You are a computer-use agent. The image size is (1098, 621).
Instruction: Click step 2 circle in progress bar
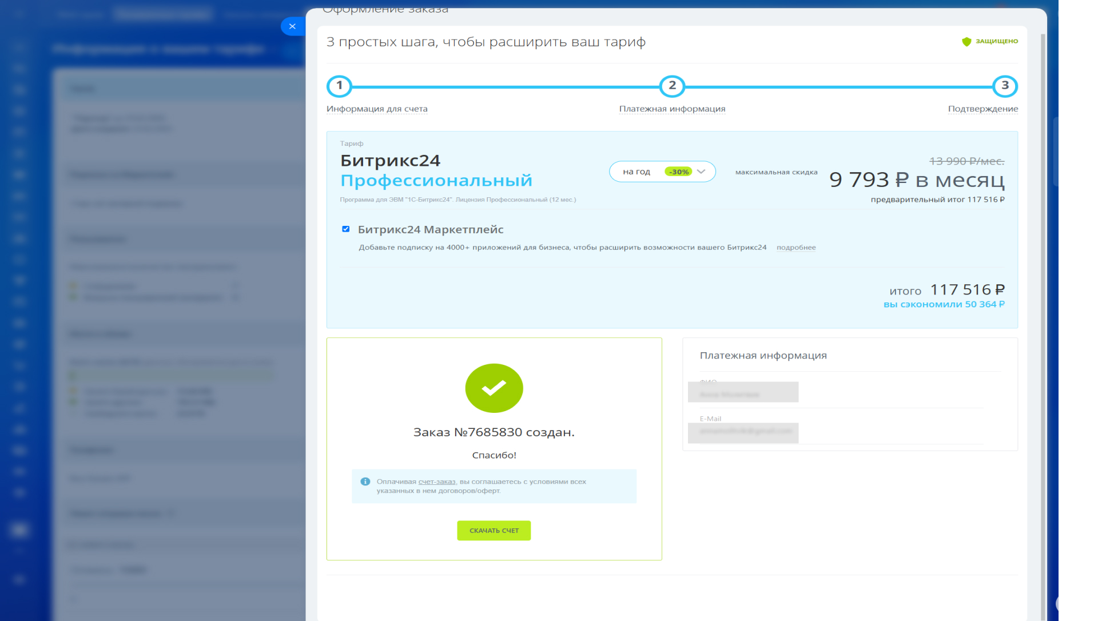click(672, 86)
